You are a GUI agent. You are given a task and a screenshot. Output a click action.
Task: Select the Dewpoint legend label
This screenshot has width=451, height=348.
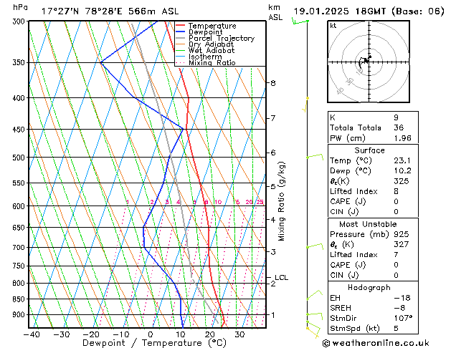(205, 32)
